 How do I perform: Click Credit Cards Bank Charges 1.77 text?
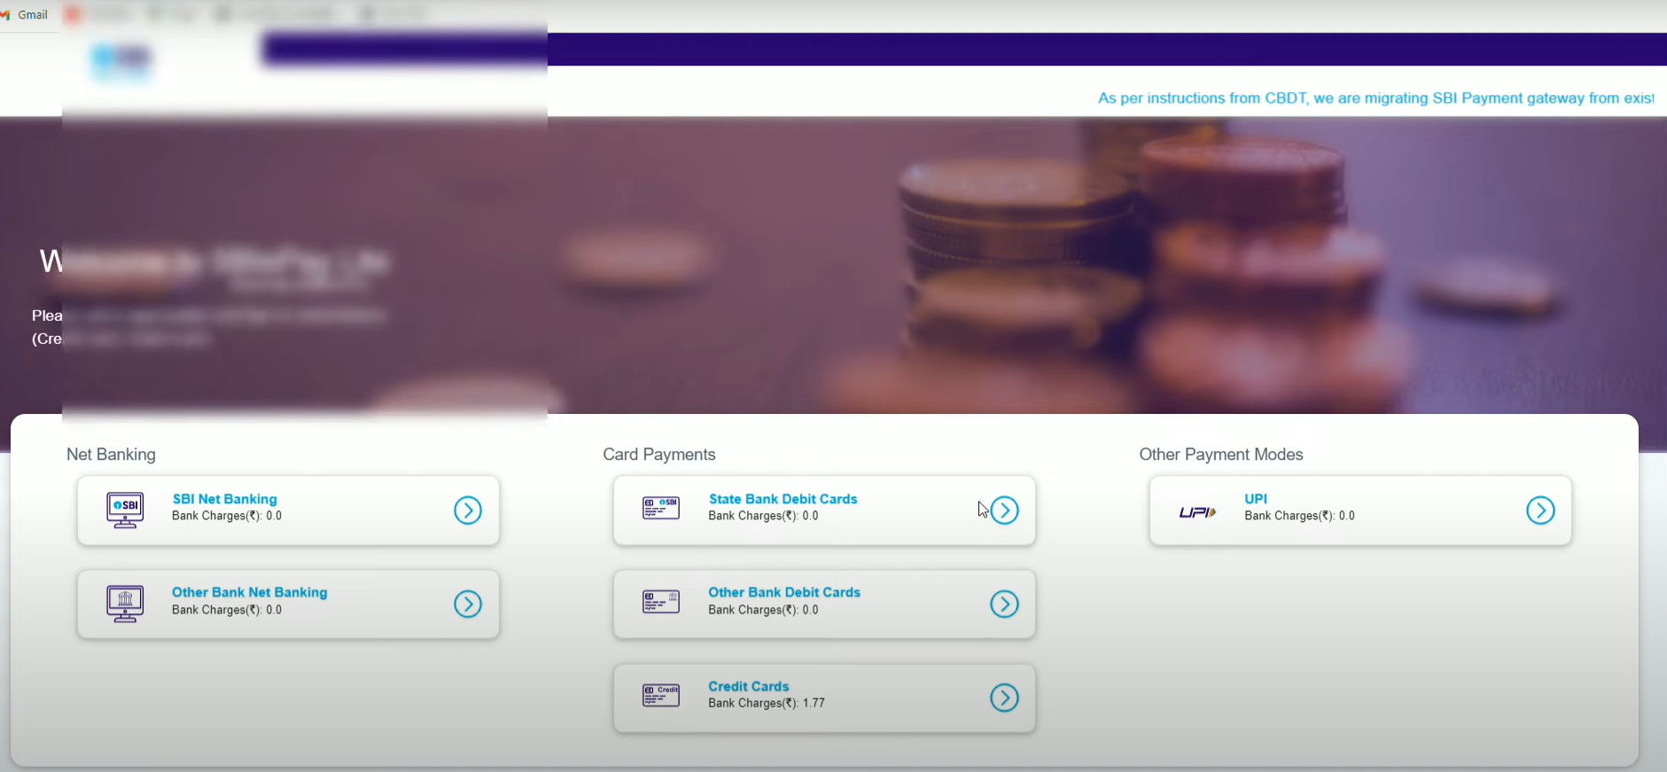click(x=767, y=704)
